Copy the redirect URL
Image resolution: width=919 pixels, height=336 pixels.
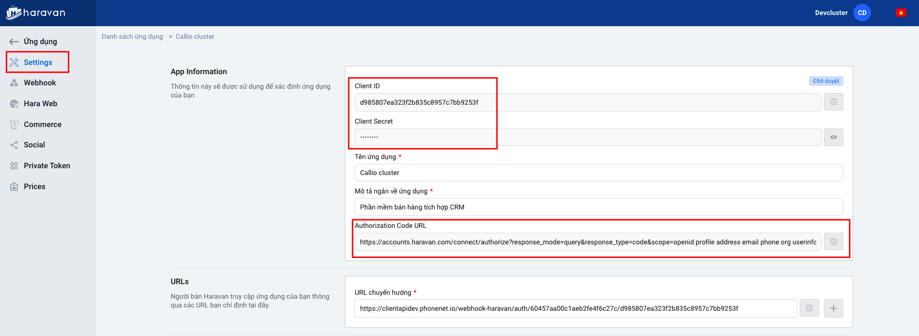coord(809,308)
